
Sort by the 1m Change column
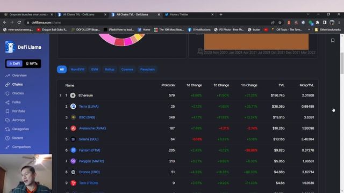(249, 85)
